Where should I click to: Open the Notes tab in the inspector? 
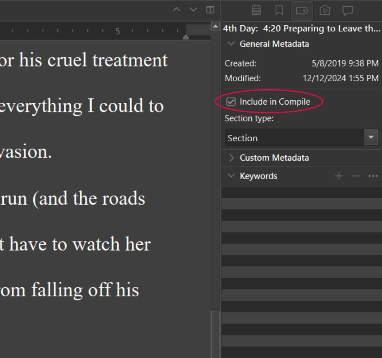pyautogui.click(x=256, y=10)
